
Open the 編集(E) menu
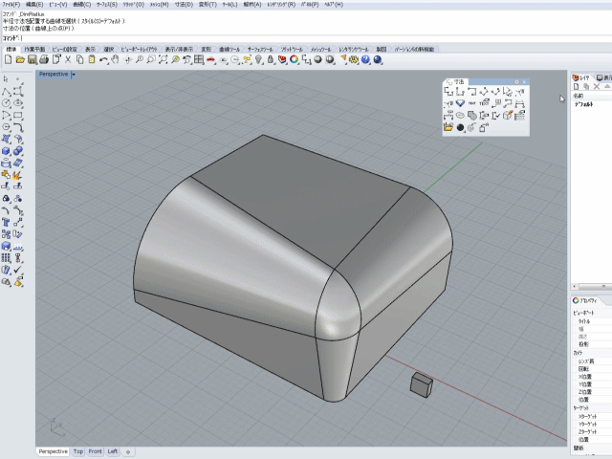(x=34, y=4)
